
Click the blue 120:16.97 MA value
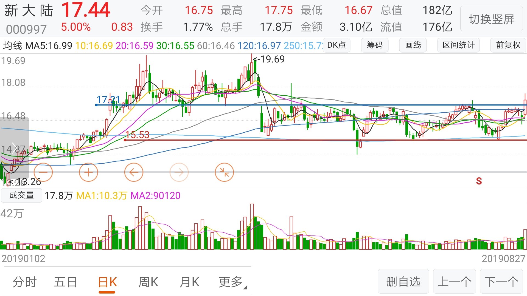click(x=259, y=45)
